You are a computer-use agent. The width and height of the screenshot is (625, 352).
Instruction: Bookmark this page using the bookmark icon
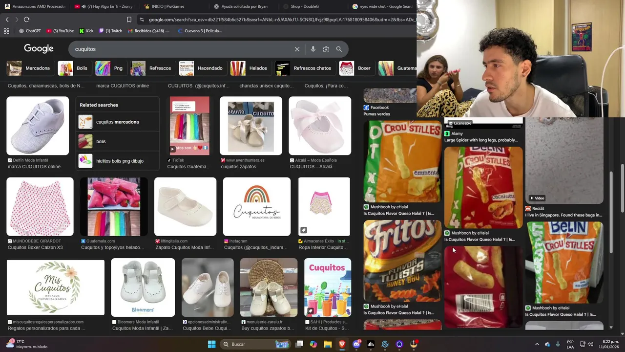(x=129, y=20)
